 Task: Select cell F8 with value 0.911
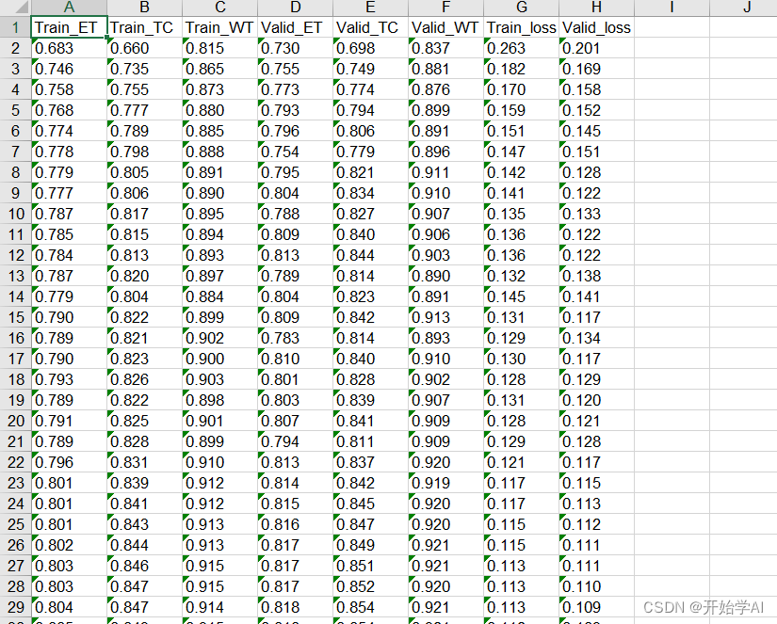(445, 172)
